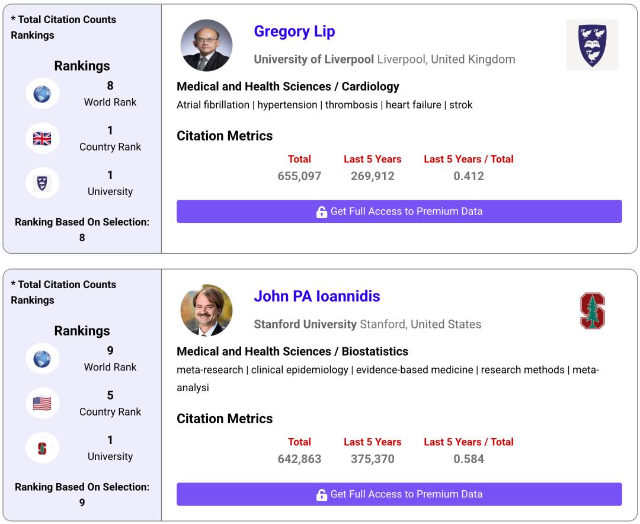Click the globe icon beside World Rank 9
The image size is (640, 524).
(x=42, y=359)
